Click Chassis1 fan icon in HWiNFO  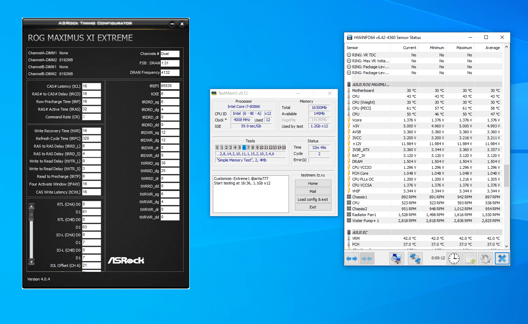349,197
